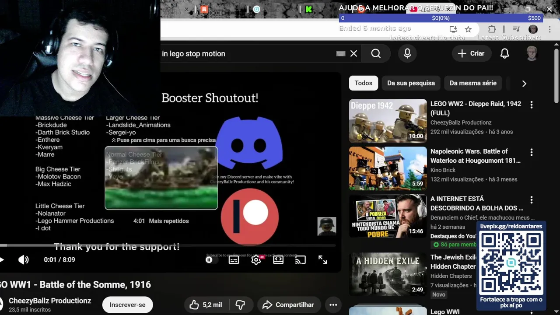Open options for Dieppe Raid video
Viewport: 560px width, 315px height.
point(532,105)
